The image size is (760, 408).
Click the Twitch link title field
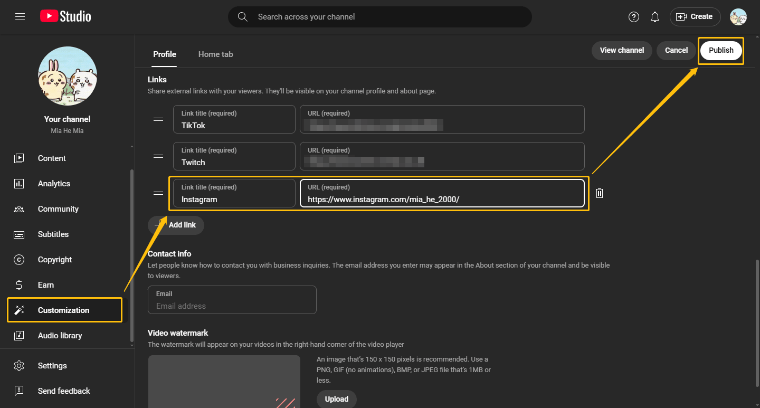click(x=234, y=156)
